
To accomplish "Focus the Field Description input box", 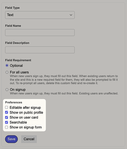I will pyautogui.click(x=40, y=50).
